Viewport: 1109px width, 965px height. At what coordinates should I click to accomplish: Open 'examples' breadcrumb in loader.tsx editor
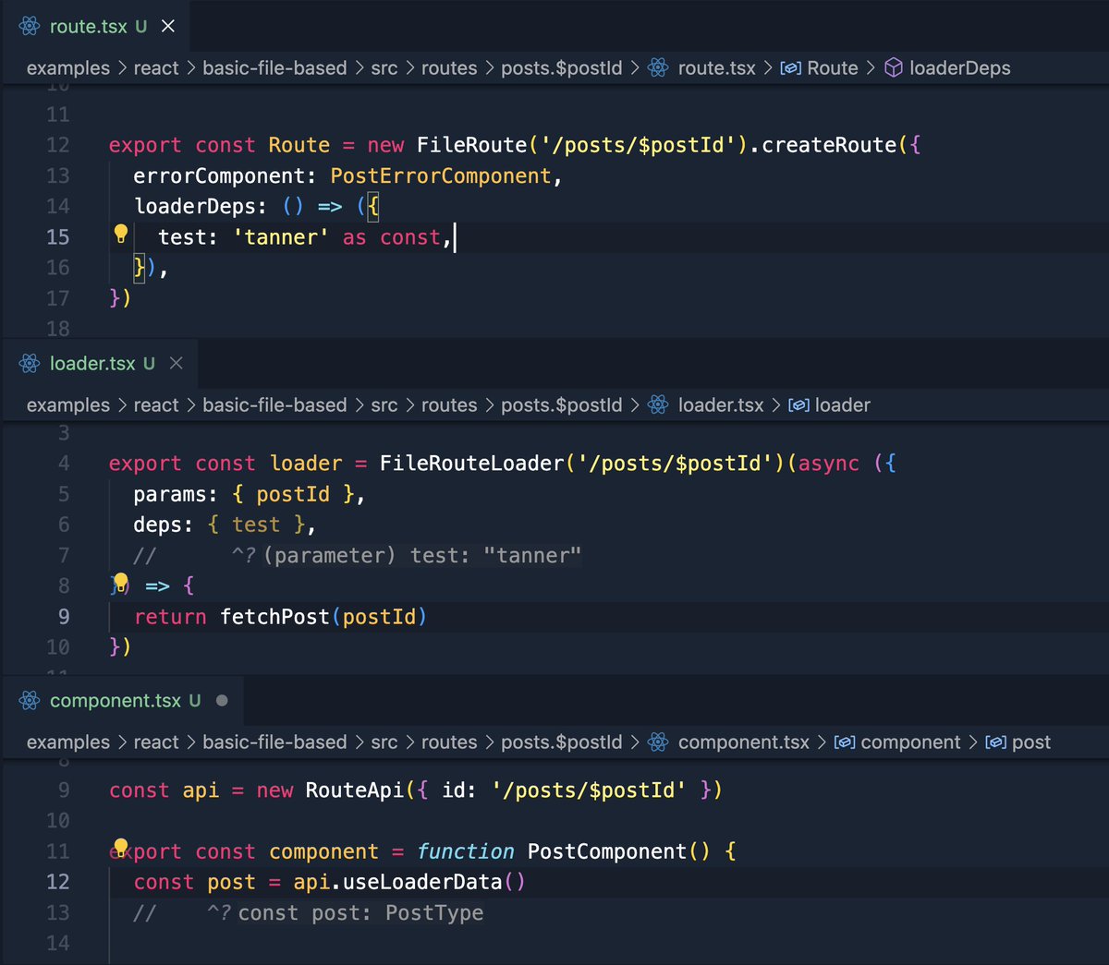[x=68, y=404]
